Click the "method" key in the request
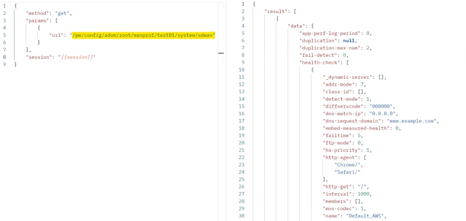The image size is (466, 221). (37, 14)
